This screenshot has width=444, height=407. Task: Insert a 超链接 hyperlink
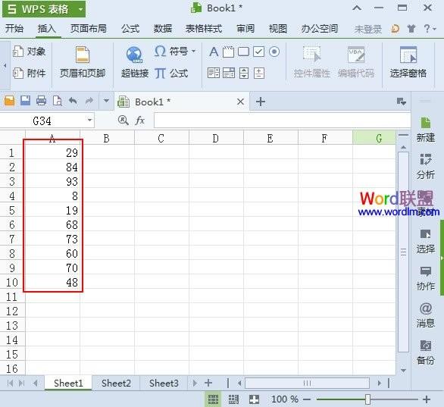[135, 63]
